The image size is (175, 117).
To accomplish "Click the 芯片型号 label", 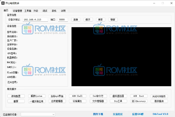I will [12, 82].
